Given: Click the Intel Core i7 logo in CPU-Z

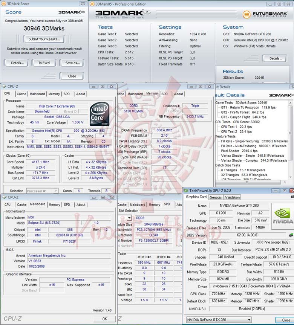Looking at the screenshot, I should tap(100, 114).
